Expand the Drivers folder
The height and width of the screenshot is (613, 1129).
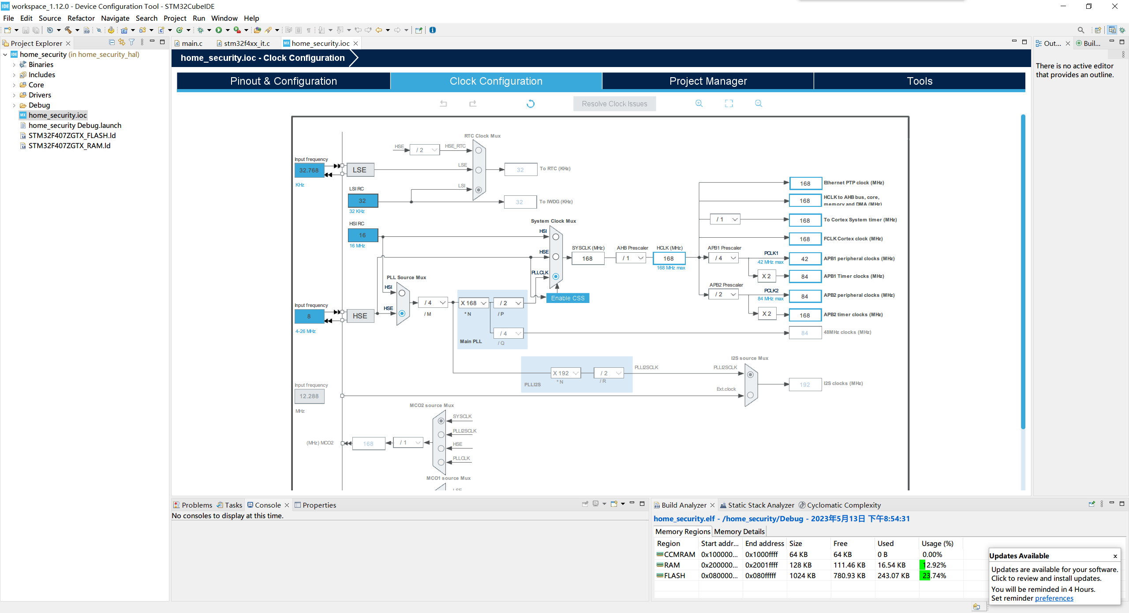coord(14,95)
